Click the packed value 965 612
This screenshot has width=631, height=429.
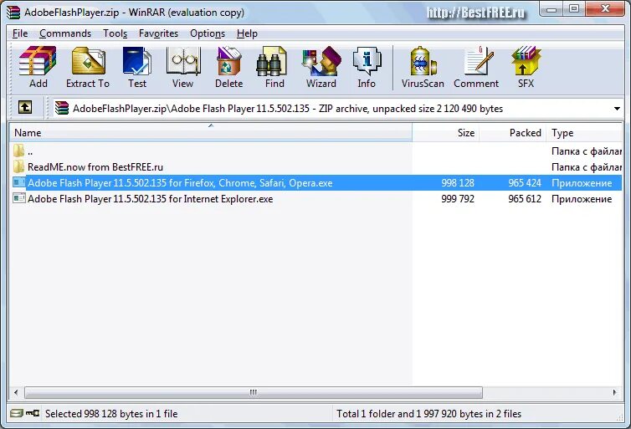[x=525, y=199]
